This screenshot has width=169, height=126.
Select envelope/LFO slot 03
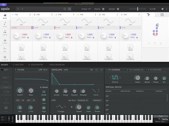[101, 70]
